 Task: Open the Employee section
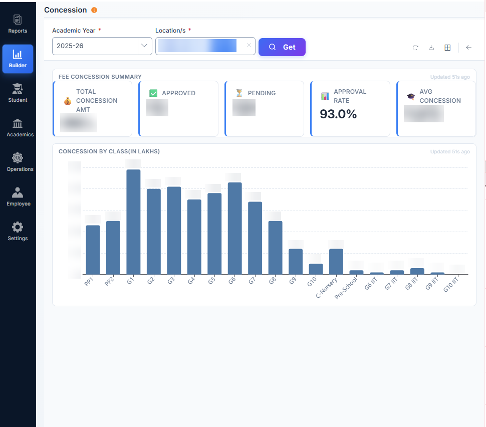pyautogui.click(x=18, y=197)
